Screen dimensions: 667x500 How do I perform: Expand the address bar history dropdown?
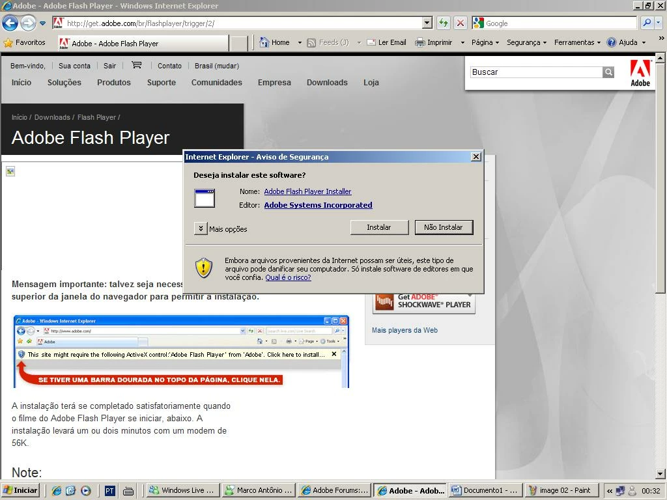[427, 23]
